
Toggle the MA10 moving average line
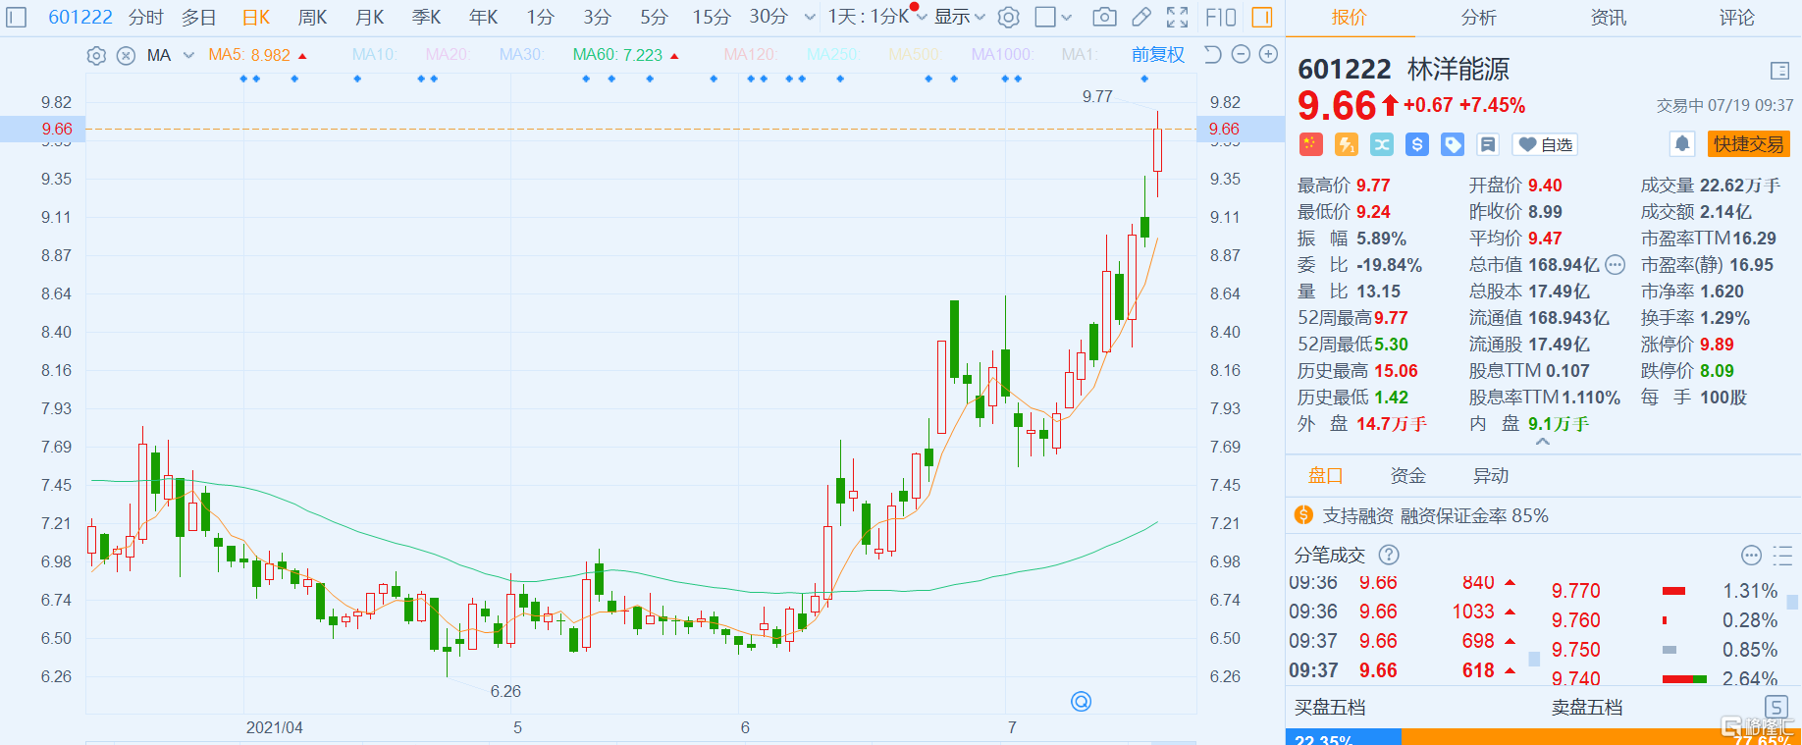click(374, 55)
